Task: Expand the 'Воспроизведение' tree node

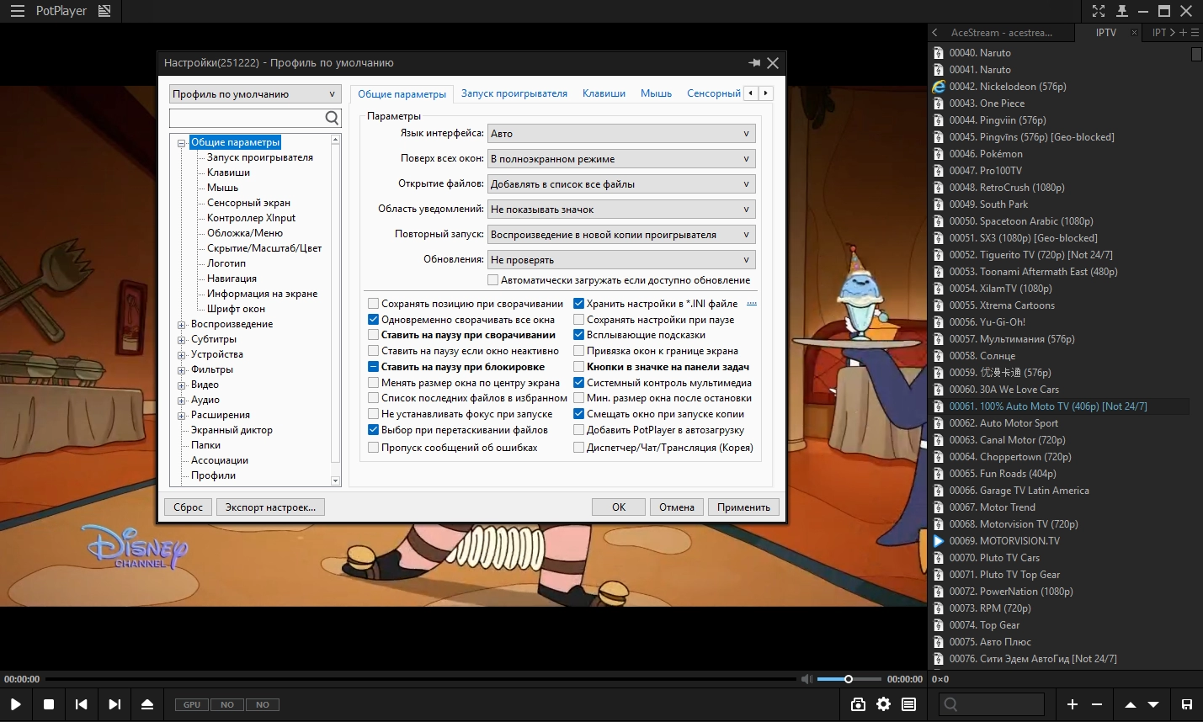Action: point(181,325)
